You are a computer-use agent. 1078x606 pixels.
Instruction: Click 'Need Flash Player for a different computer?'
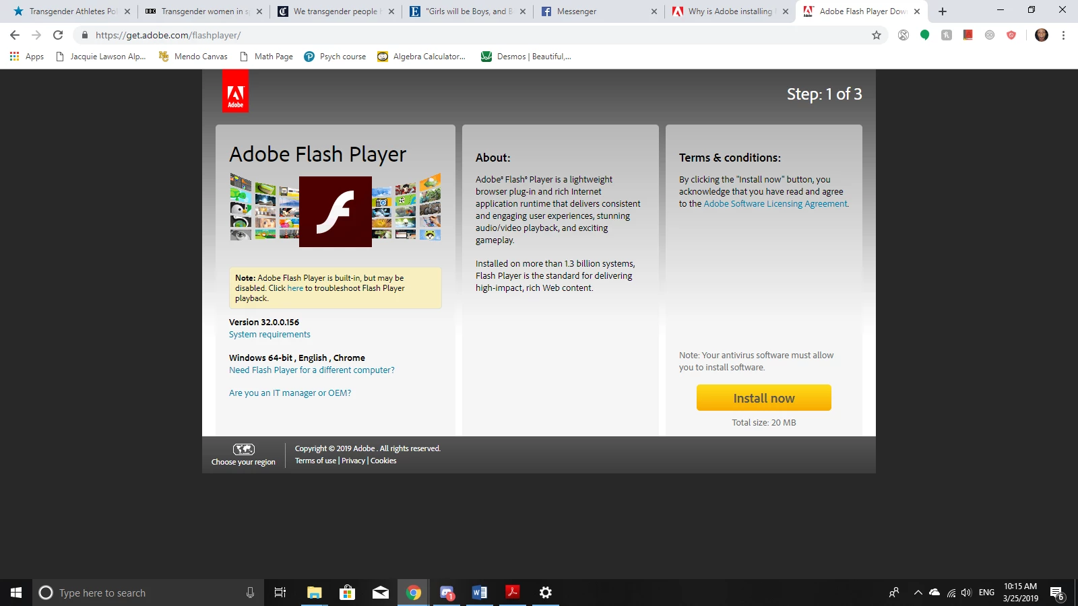pos(312,370)
